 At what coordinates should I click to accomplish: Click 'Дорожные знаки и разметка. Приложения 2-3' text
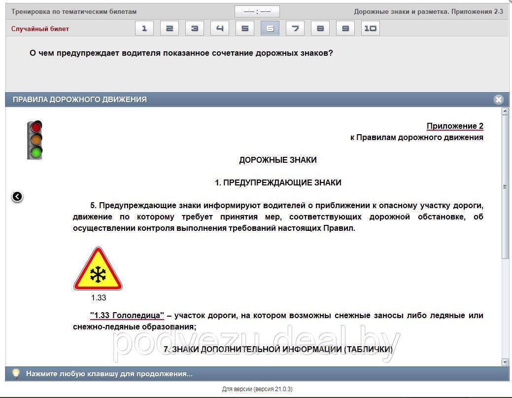428,11
